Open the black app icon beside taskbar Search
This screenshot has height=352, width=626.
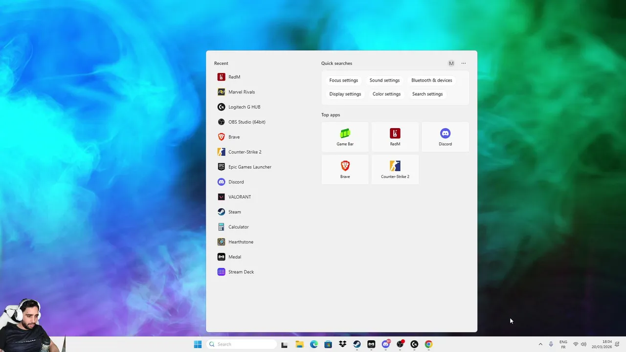click(x=284, y=344)
